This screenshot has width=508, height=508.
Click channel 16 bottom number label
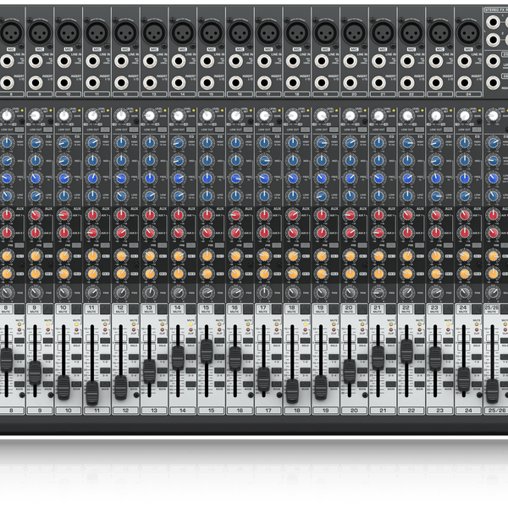click(x=240, y=411)
